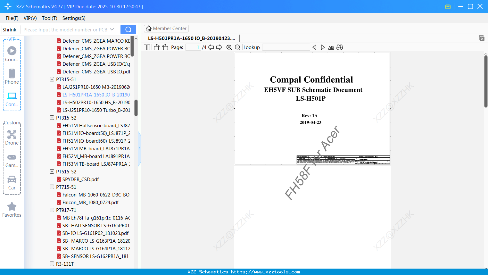
Task: Toggle whole-word match Abi icon
Action: click(x=331, y=47)
